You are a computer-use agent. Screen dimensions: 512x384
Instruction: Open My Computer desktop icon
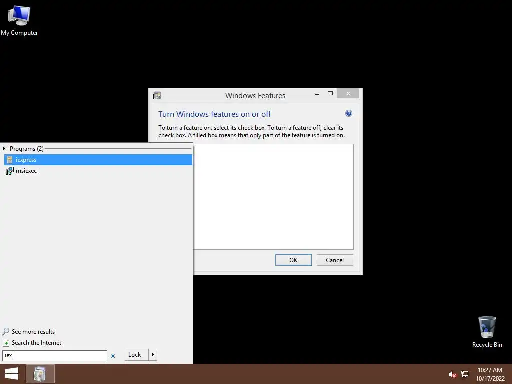click(19, 21)
